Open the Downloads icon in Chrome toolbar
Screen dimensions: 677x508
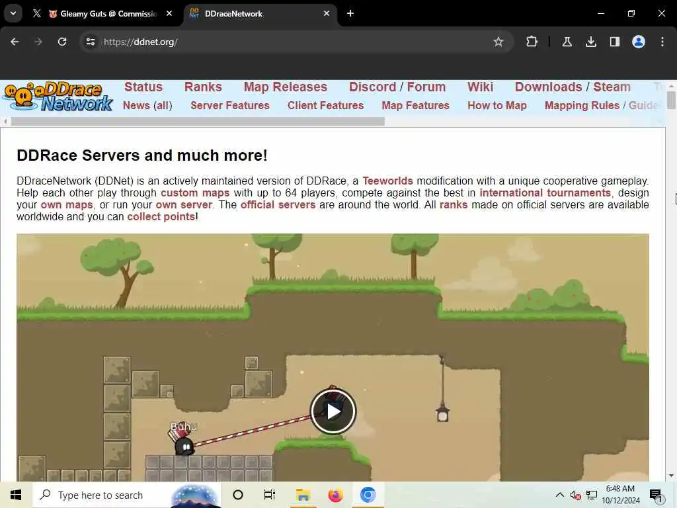[x=590, y=42]
